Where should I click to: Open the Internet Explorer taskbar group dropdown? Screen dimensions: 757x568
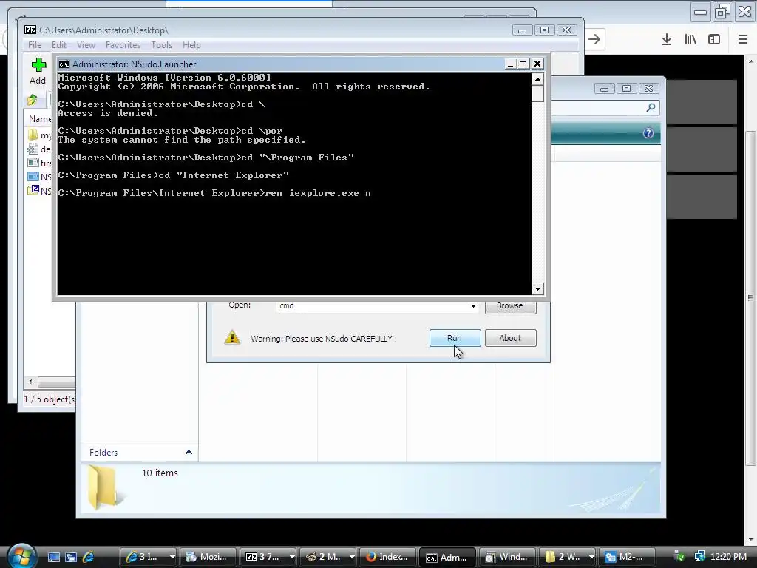click(x=172, y=557)
